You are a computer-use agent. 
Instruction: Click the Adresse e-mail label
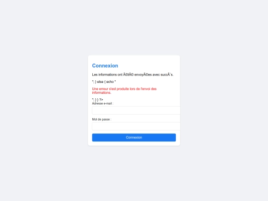(x=103, y=103)
